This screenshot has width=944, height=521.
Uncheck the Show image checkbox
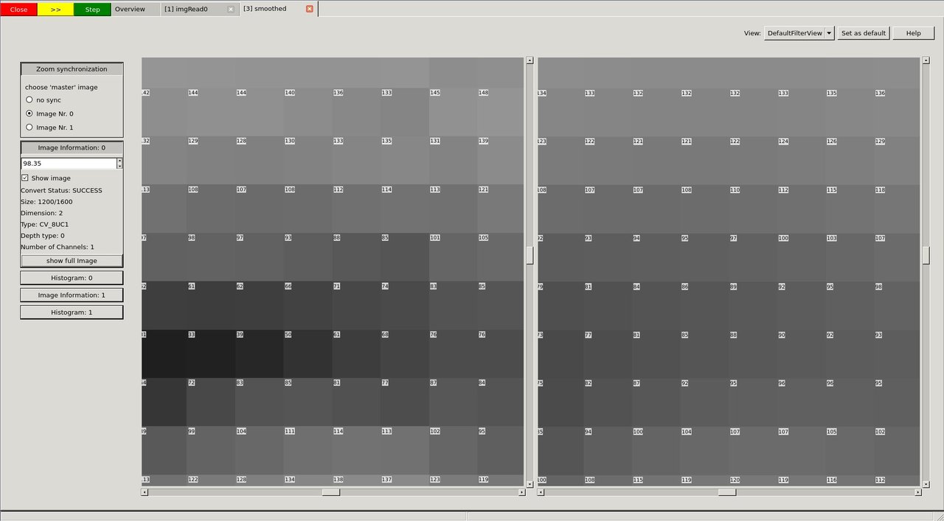coord(25,178)
